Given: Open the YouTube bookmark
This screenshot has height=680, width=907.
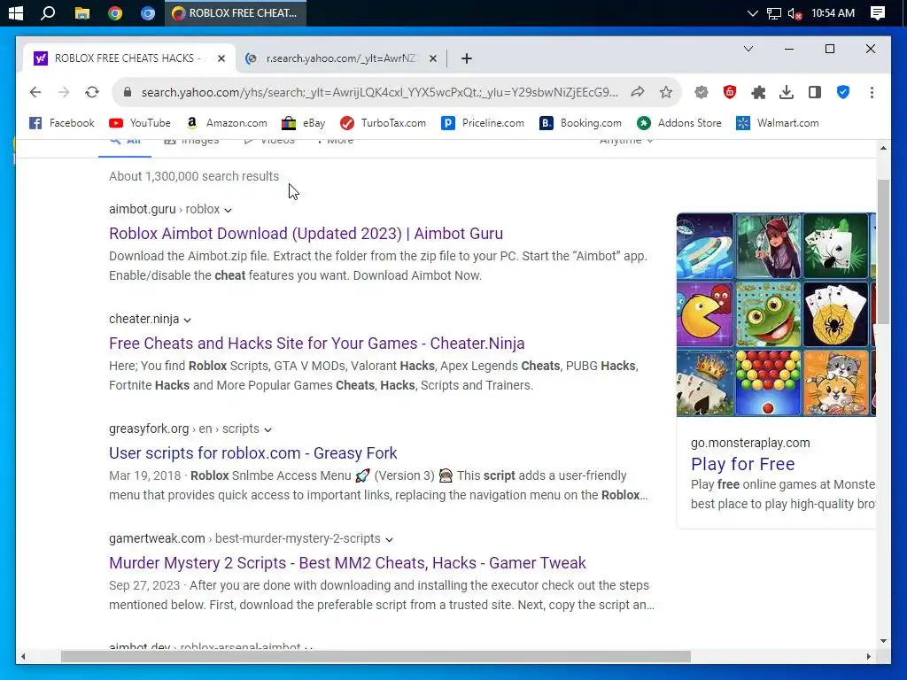Looking at the screenshot, I should pos(140,123).
